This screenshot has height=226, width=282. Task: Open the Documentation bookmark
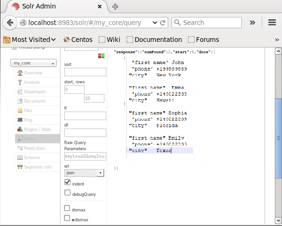[x=154, y=40]
